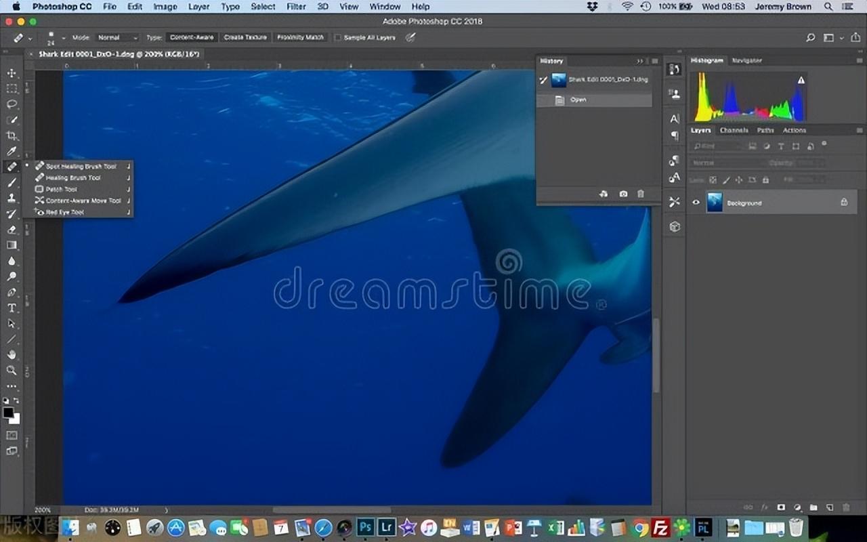Screen dimensions: 867x542
Task: Select the Move tool in toolbar
Action: click(x=12, y=73)
